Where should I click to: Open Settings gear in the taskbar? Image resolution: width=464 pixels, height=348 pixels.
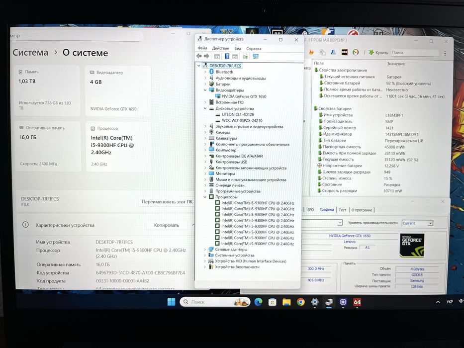point(315,302)
